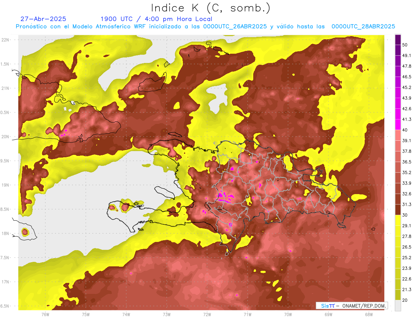Click the "17N" latitude label
The image size is (414, 319).
click(6, 282)
